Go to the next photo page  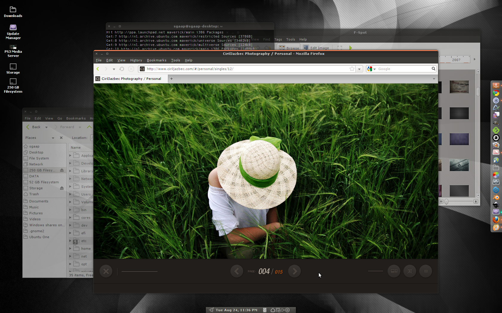coord(295,271)
